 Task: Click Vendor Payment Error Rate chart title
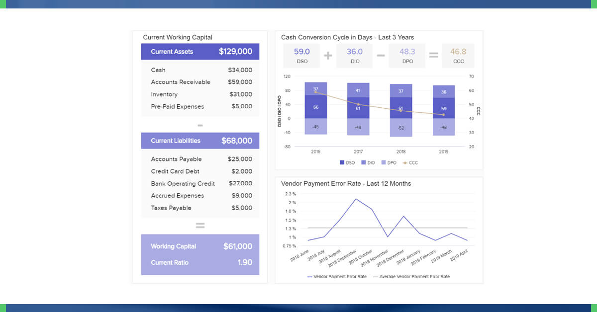tap(346, 183)
